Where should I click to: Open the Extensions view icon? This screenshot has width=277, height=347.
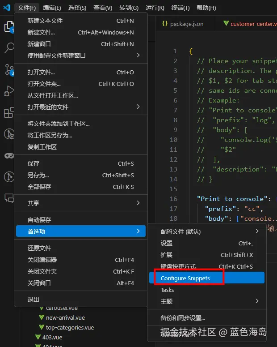9,112
